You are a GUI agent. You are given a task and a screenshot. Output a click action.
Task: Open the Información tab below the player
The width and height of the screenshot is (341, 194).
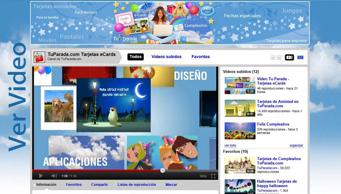tap(46, 185)
